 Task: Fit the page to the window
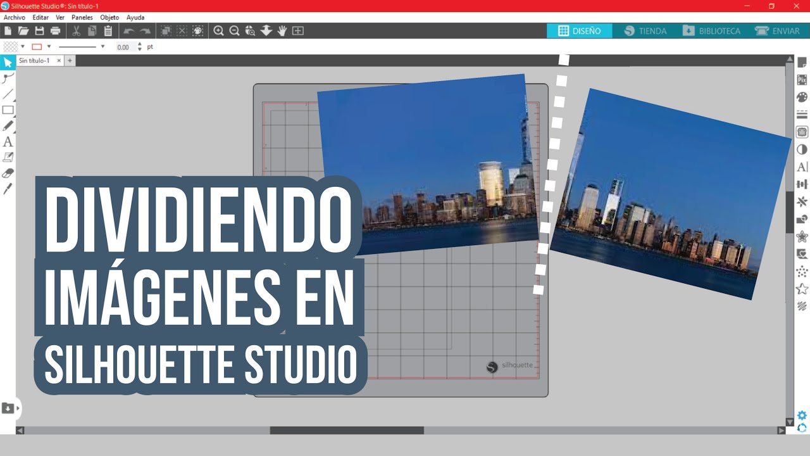pos(297,30)
